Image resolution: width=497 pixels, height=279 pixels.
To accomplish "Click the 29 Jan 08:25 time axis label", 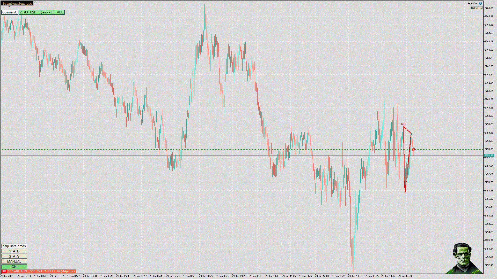I will tap(206, 276).
